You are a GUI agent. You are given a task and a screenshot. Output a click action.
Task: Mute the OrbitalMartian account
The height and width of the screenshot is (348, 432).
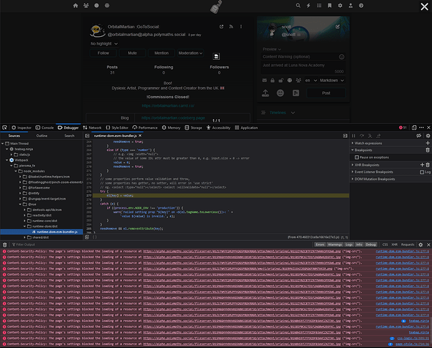coord(132,53)
